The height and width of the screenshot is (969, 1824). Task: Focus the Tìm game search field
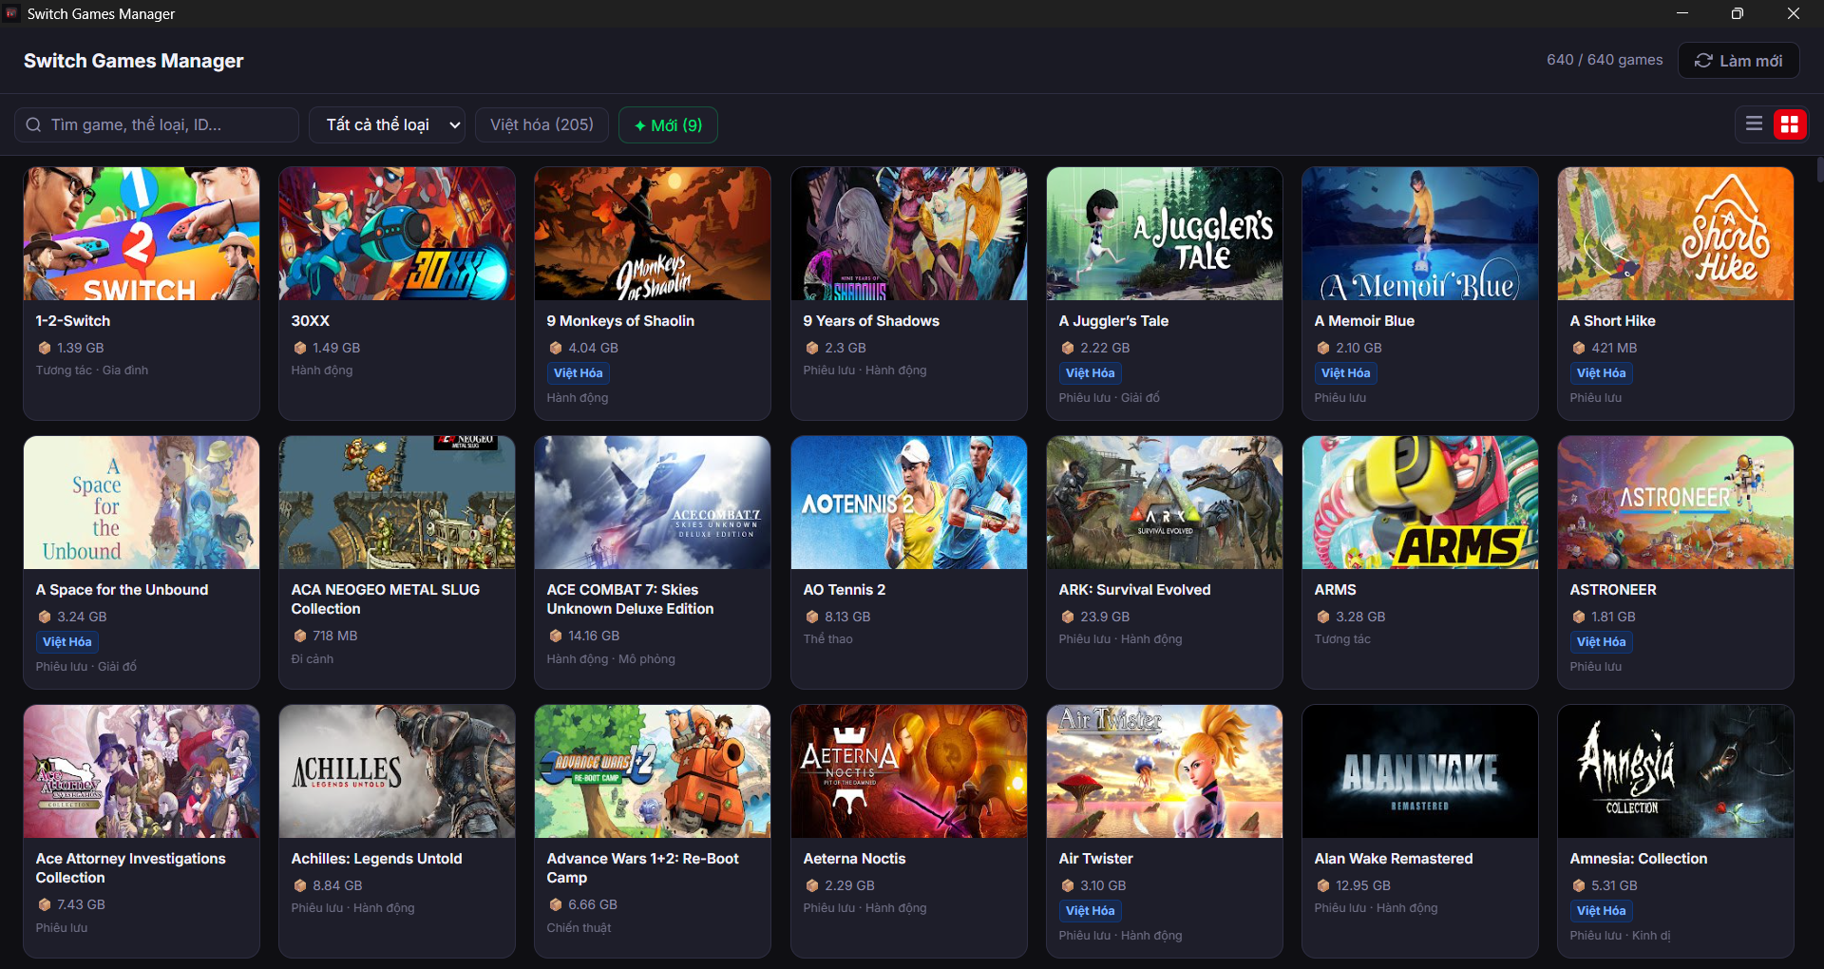click(157, 124)
